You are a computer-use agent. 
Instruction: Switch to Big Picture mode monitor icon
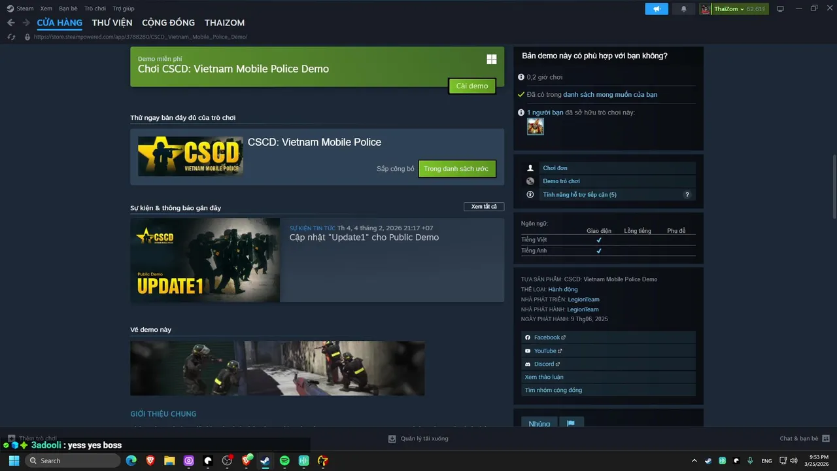coord(780,9)
